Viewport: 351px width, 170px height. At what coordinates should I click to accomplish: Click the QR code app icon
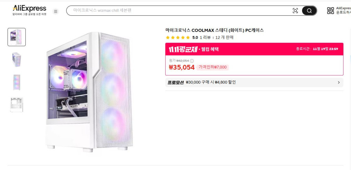(x=330, y=11)
